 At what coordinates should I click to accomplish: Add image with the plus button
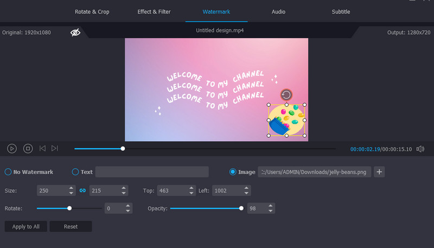[380, 172]
